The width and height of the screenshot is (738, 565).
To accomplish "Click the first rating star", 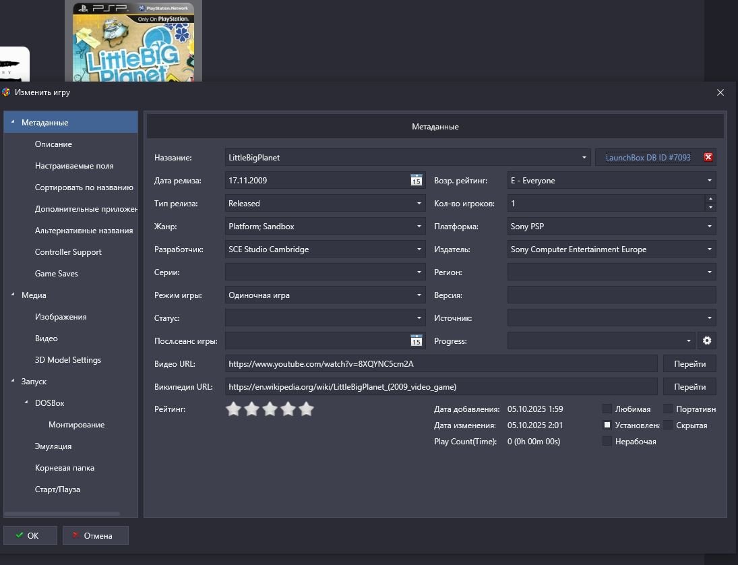I will pos(233,409).
